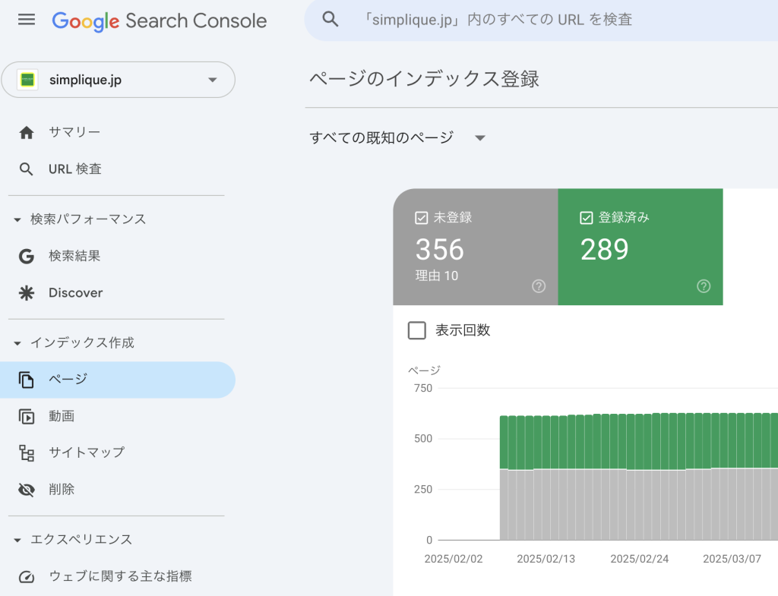This screenshot has width=778, height=596.
Task: Click the crossed-eye removal icon
Action: (x=27, y=490)
